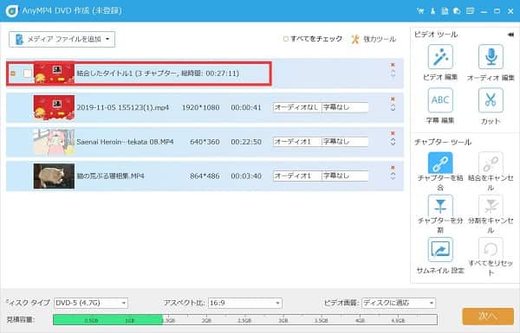Click the すべてをリセット reset all icon
Image resolution: width=520 pixels, height=333 pixels.
(x=491, y=249)
